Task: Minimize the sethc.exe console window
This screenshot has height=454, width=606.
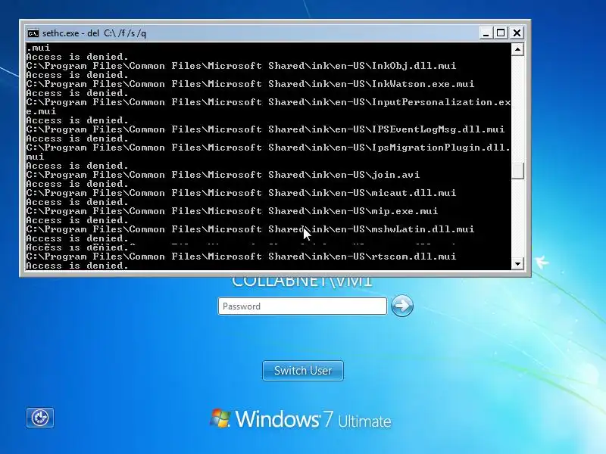Action: click(x=486, y=33)
